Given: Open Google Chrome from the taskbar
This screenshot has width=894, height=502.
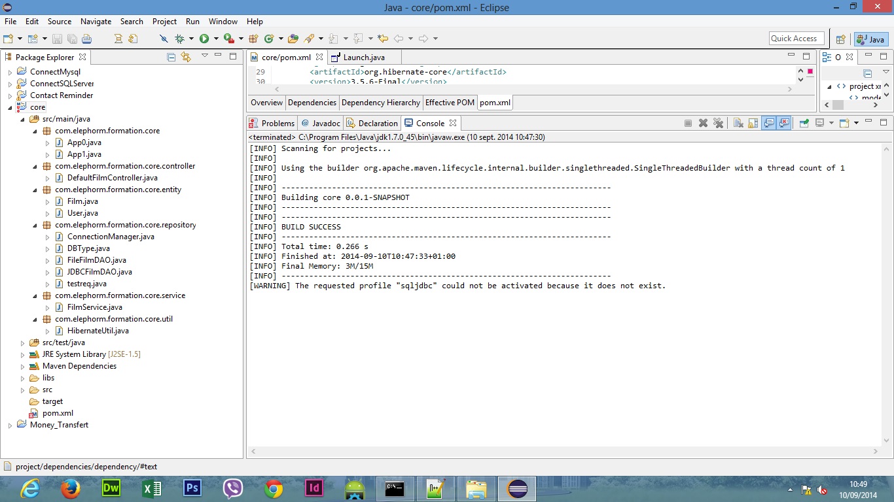Looking at the screenshot, I should pos(274,488).
